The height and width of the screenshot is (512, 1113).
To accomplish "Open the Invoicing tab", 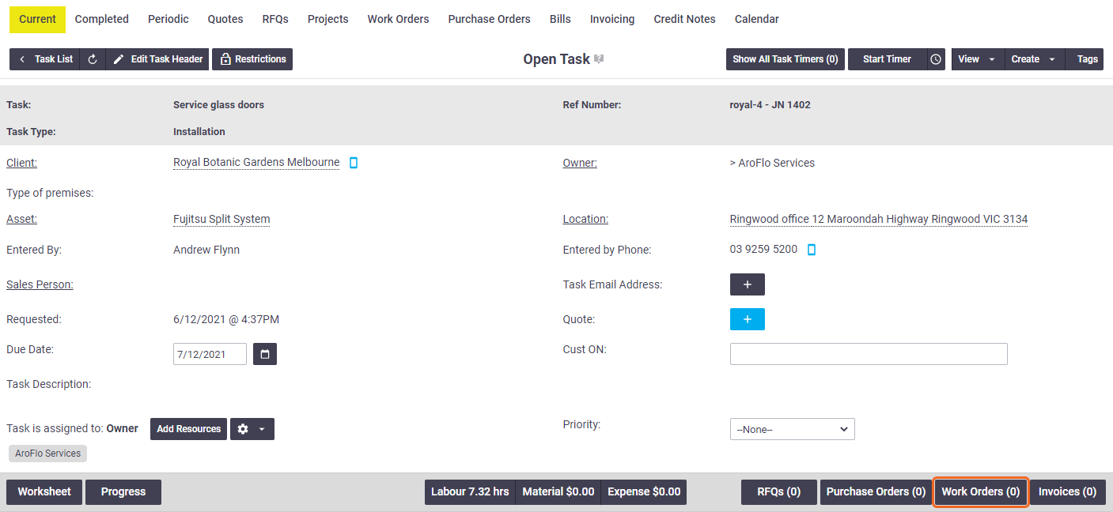I will 612,19.
